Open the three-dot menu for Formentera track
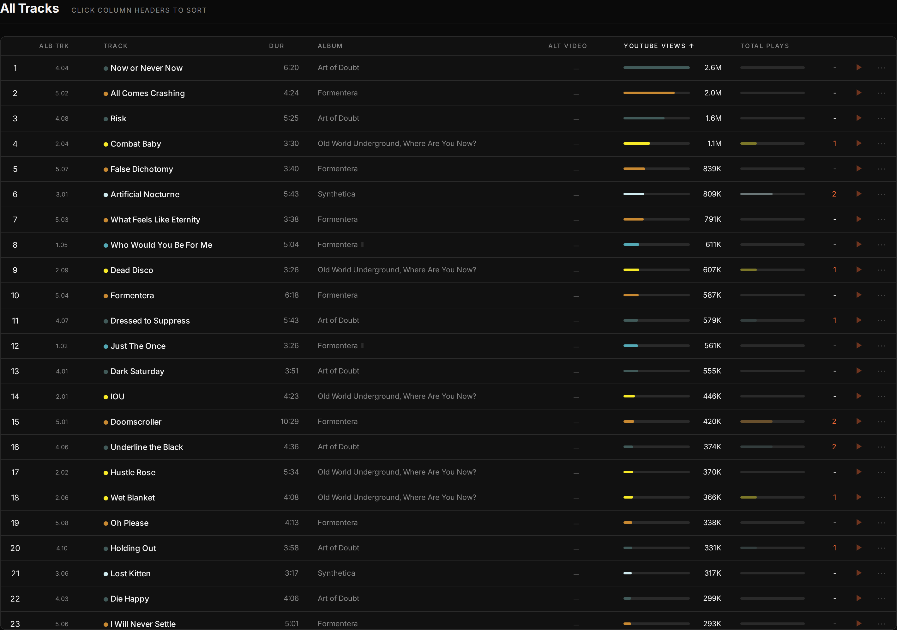Image resolution: width=897 pixels, height=630 pixels. tap(882, 295)
